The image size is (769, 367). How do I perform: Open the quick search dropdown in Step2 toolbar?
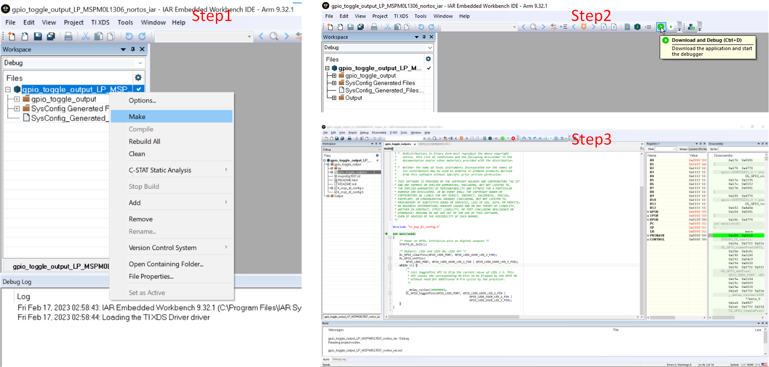click(514, 27)
